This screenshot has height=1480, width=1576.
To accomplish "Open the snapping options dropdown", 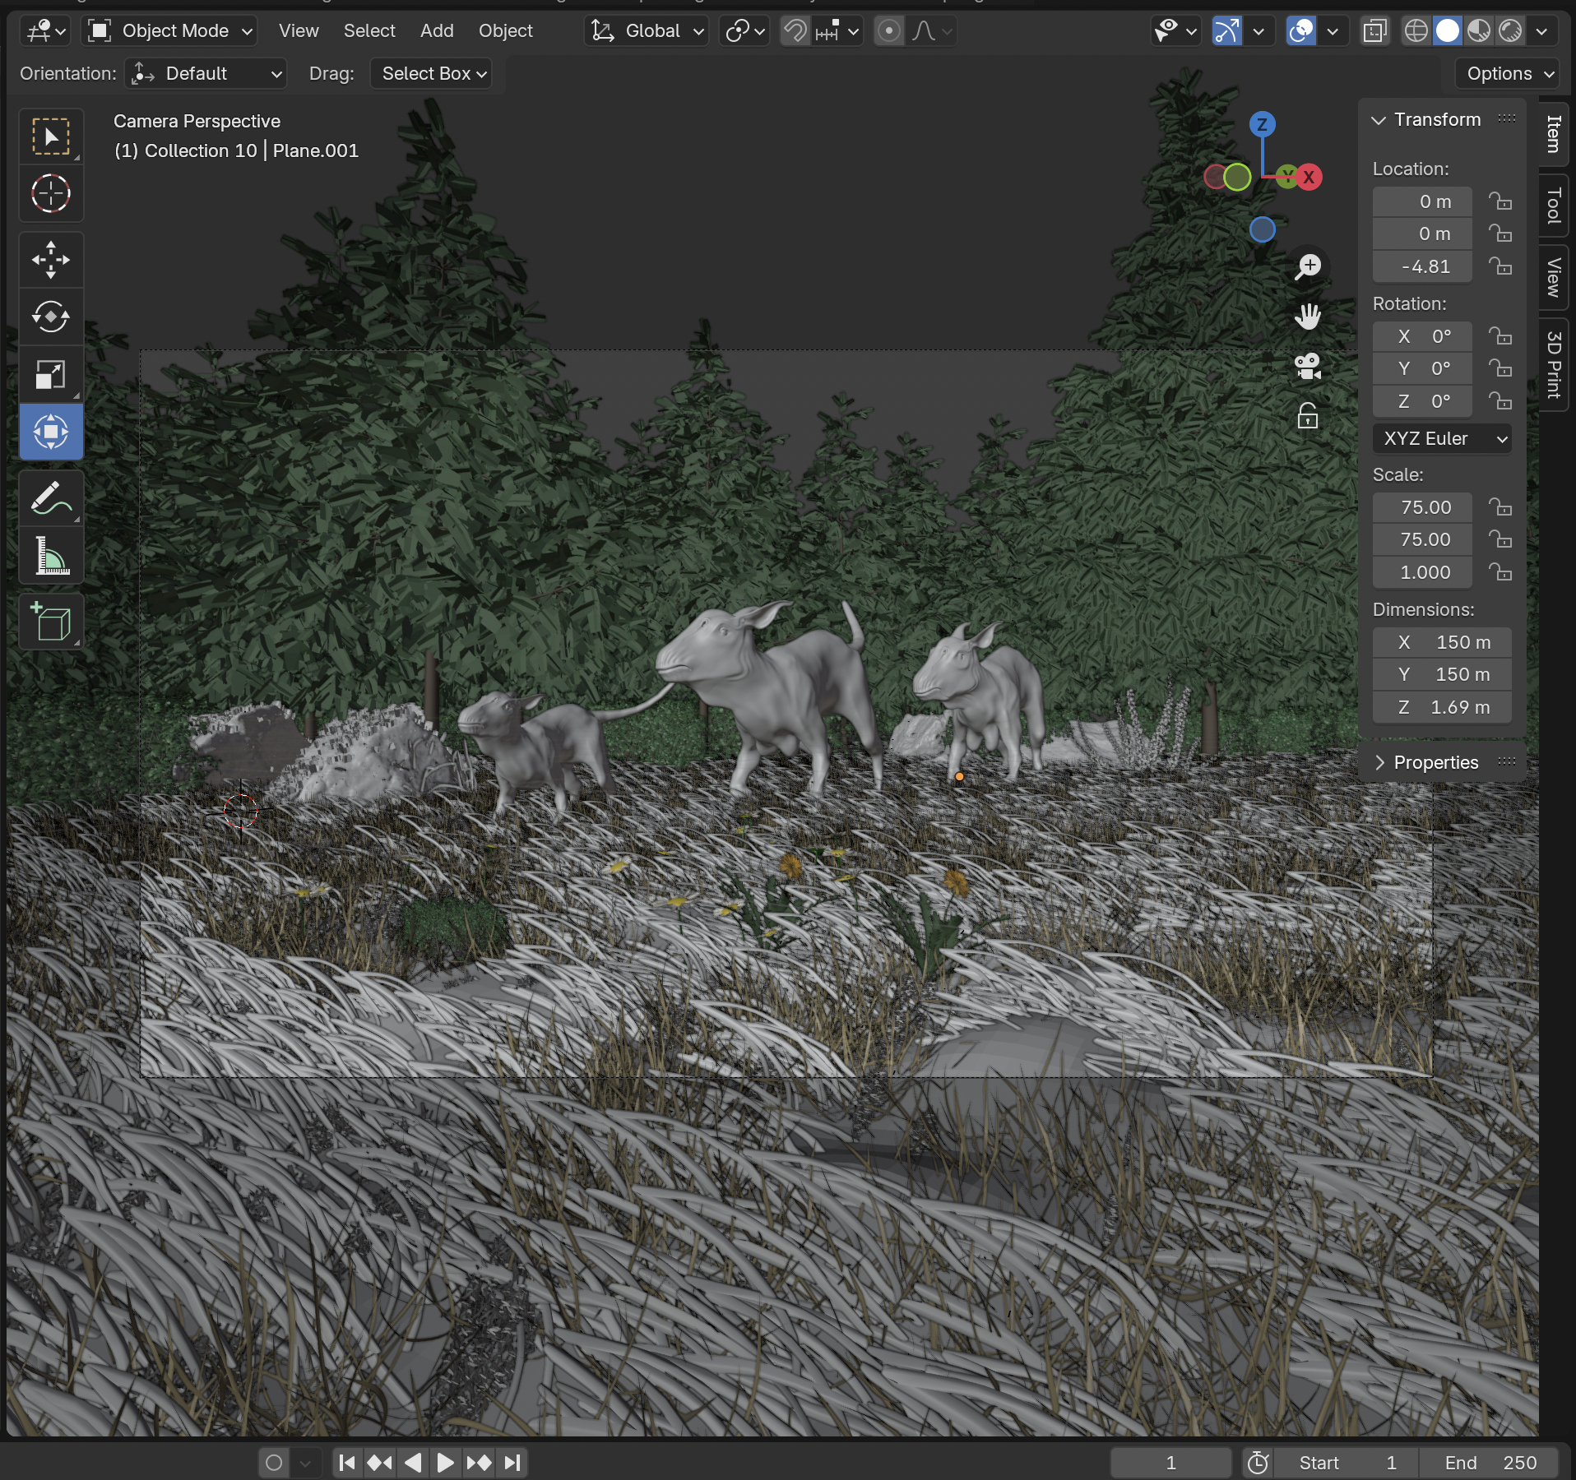I will pos(837,31).
